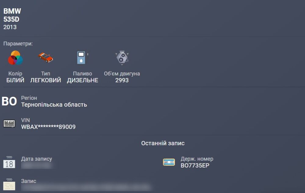Click the engine icon above Об'єм двигуна
Screen dimensions: 305x193
(122, 57)
